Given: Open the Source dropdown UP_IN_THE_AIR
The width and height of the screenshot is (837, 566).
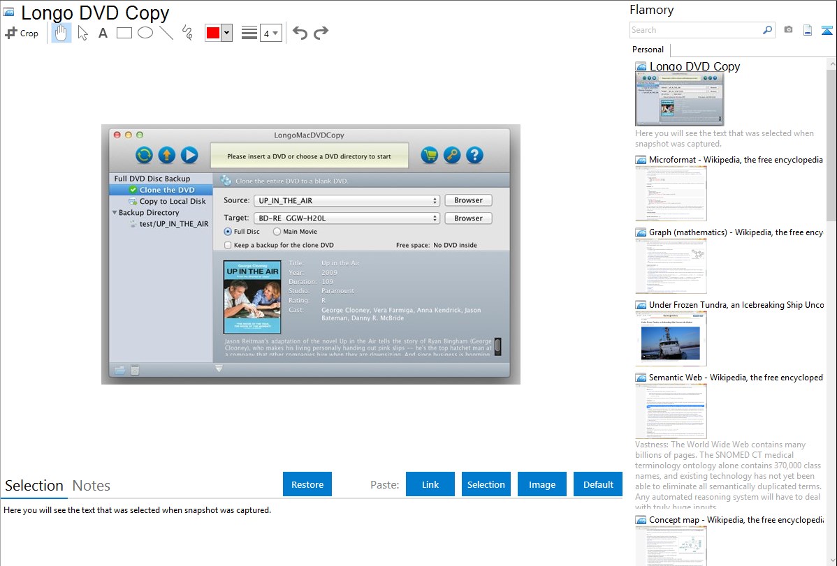Looking at the screenshot, I should point(347,200).
